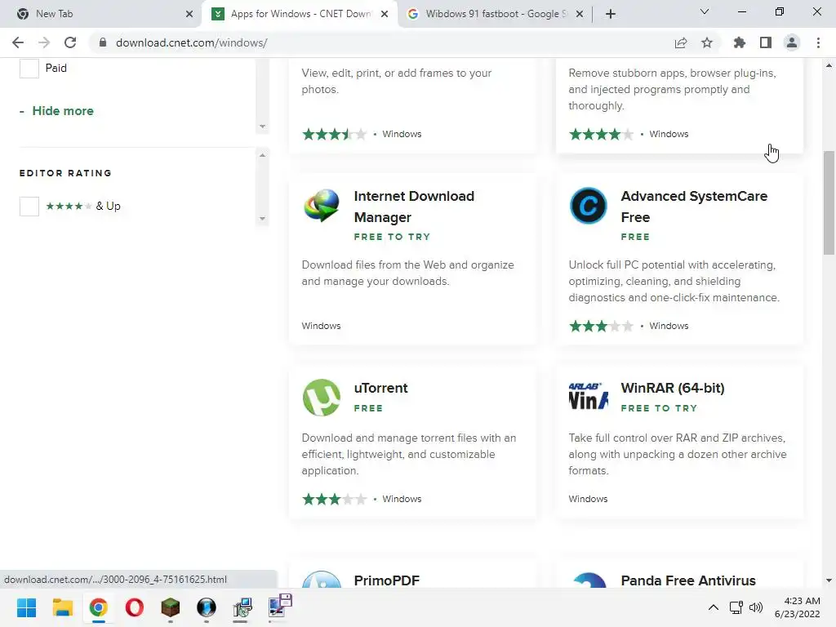Image resolution: width=836 pixels, height=627 pixels.
Task: Click the Advanced SystemCare logo icon
Action: (588, 206)
